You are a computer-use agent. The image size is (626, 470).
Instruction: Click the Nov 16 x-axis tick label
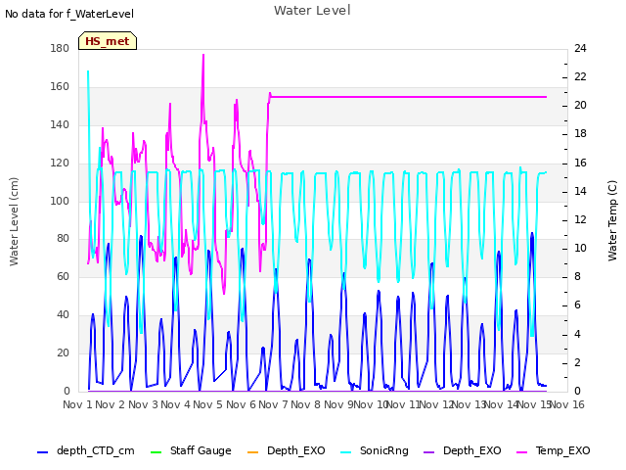pos(567,404)
